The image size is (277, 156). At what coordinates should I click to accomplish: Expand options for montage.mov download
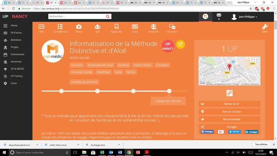[x=119, y=145]
